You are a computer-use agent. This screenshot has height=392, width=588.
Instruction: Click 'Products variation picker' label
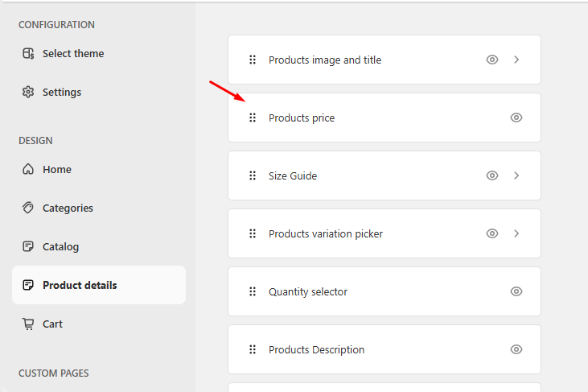click(326, 234)
